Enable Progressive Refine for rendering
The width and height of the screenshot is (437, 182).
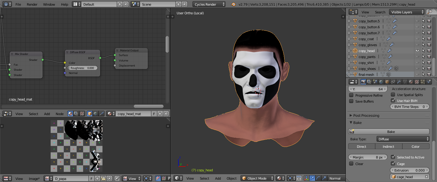(x=351, y=95)
